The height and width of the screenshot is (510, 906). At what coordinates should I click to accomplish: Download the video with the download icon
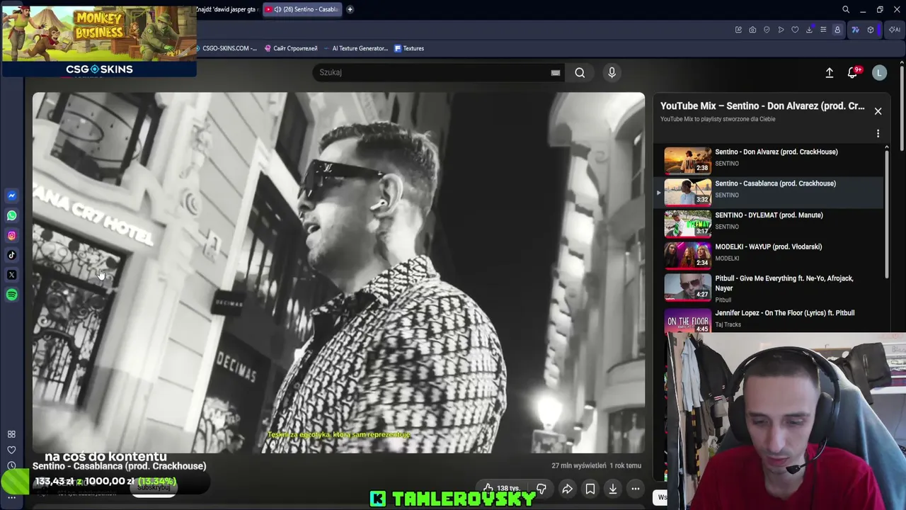click(613, 489)
